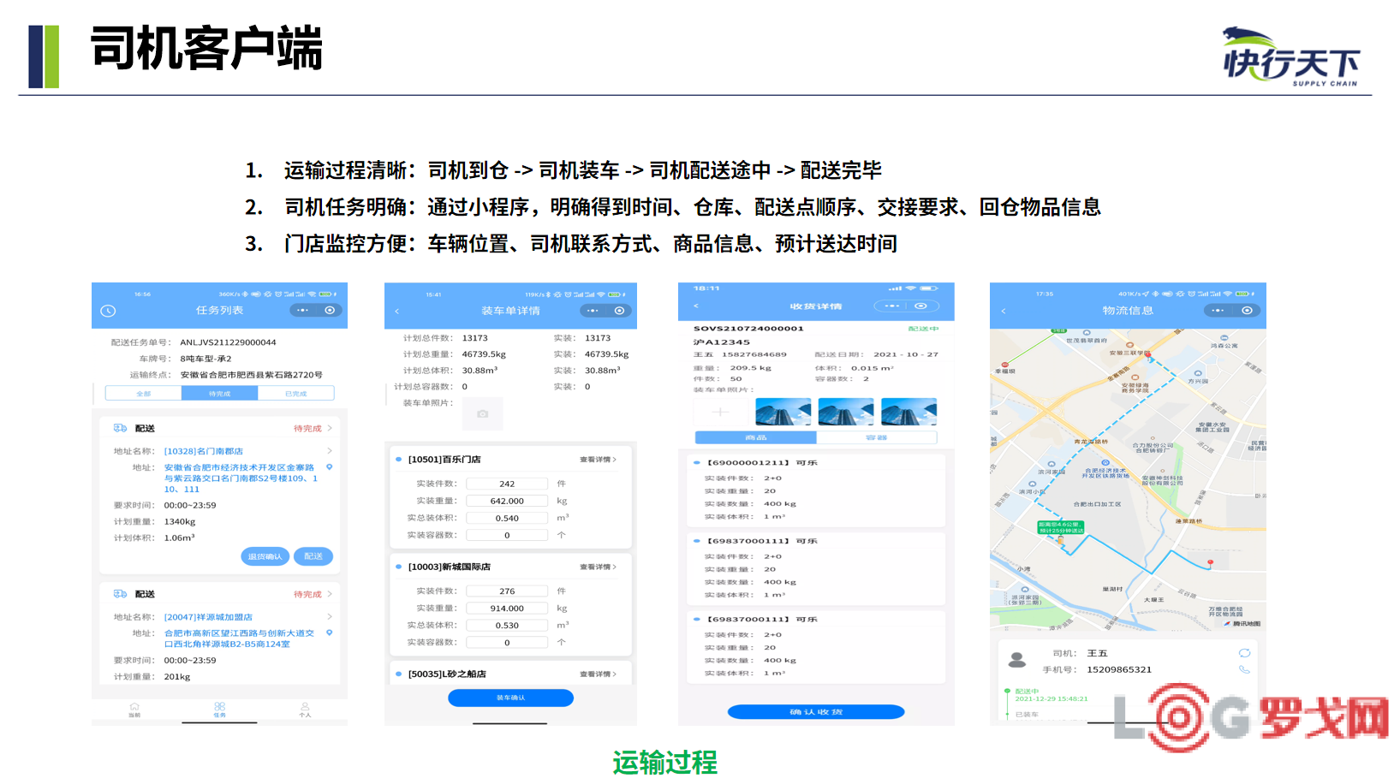Open the 个人 bottom navigation tab
This screenshot has width=1400, height=784.
click(305, 710)
